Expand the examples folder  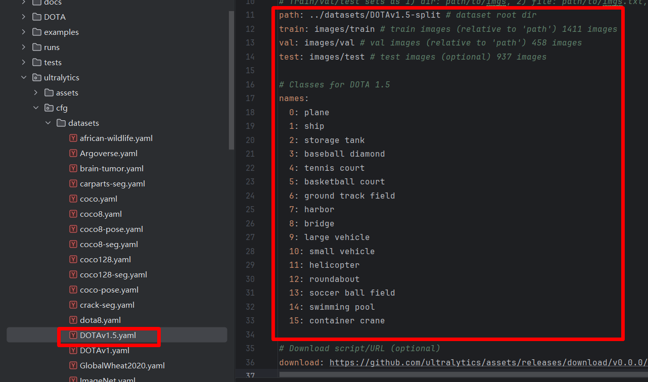22,32
